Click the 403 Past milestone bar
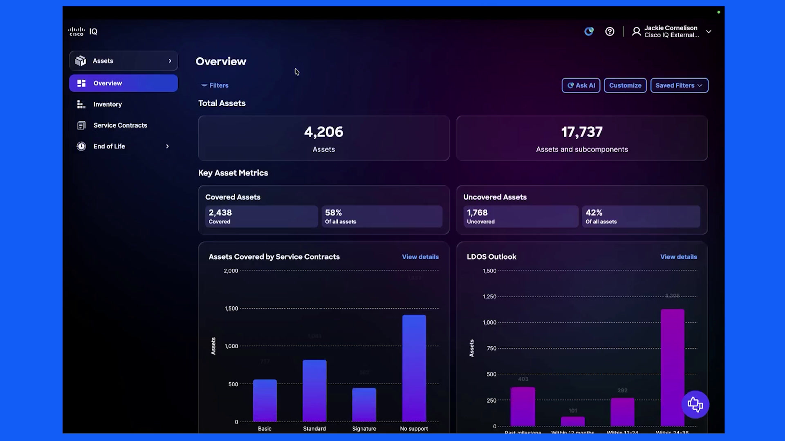The height and width of the screenshot is (441, 785). (523, 407)
